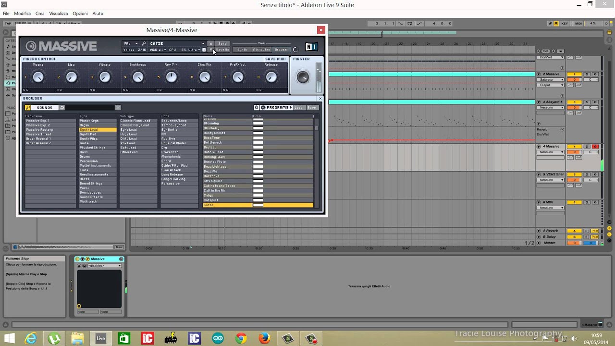Open the Output dropdown on 2 Massive track
The image size is (615, 346).
[551, 85]
